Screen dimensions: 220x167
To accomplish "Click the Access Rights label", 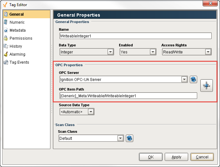I will [174, 45].
